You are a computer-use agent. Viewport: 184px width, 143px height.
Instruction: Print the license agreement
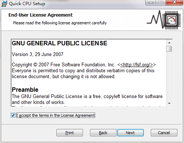pos(70,133)
